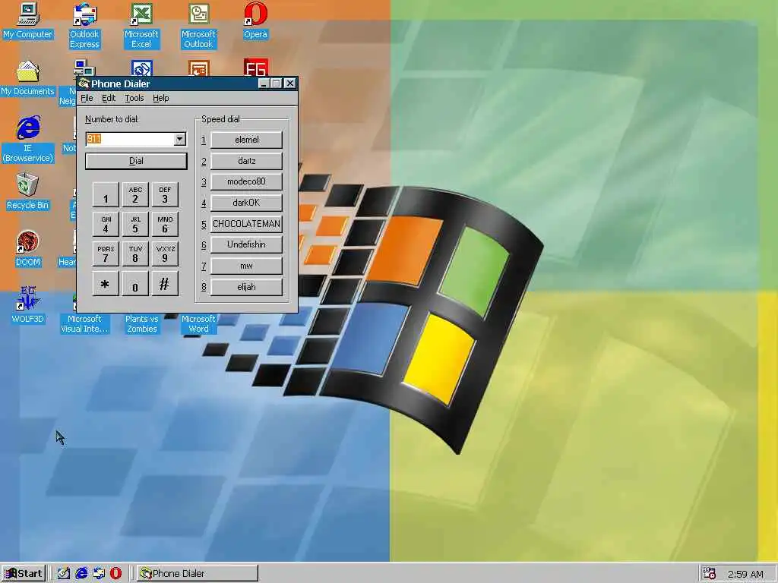Speed dial modeco80
The width and height of the screenshot is (778, 583).
tap(247, 181)
